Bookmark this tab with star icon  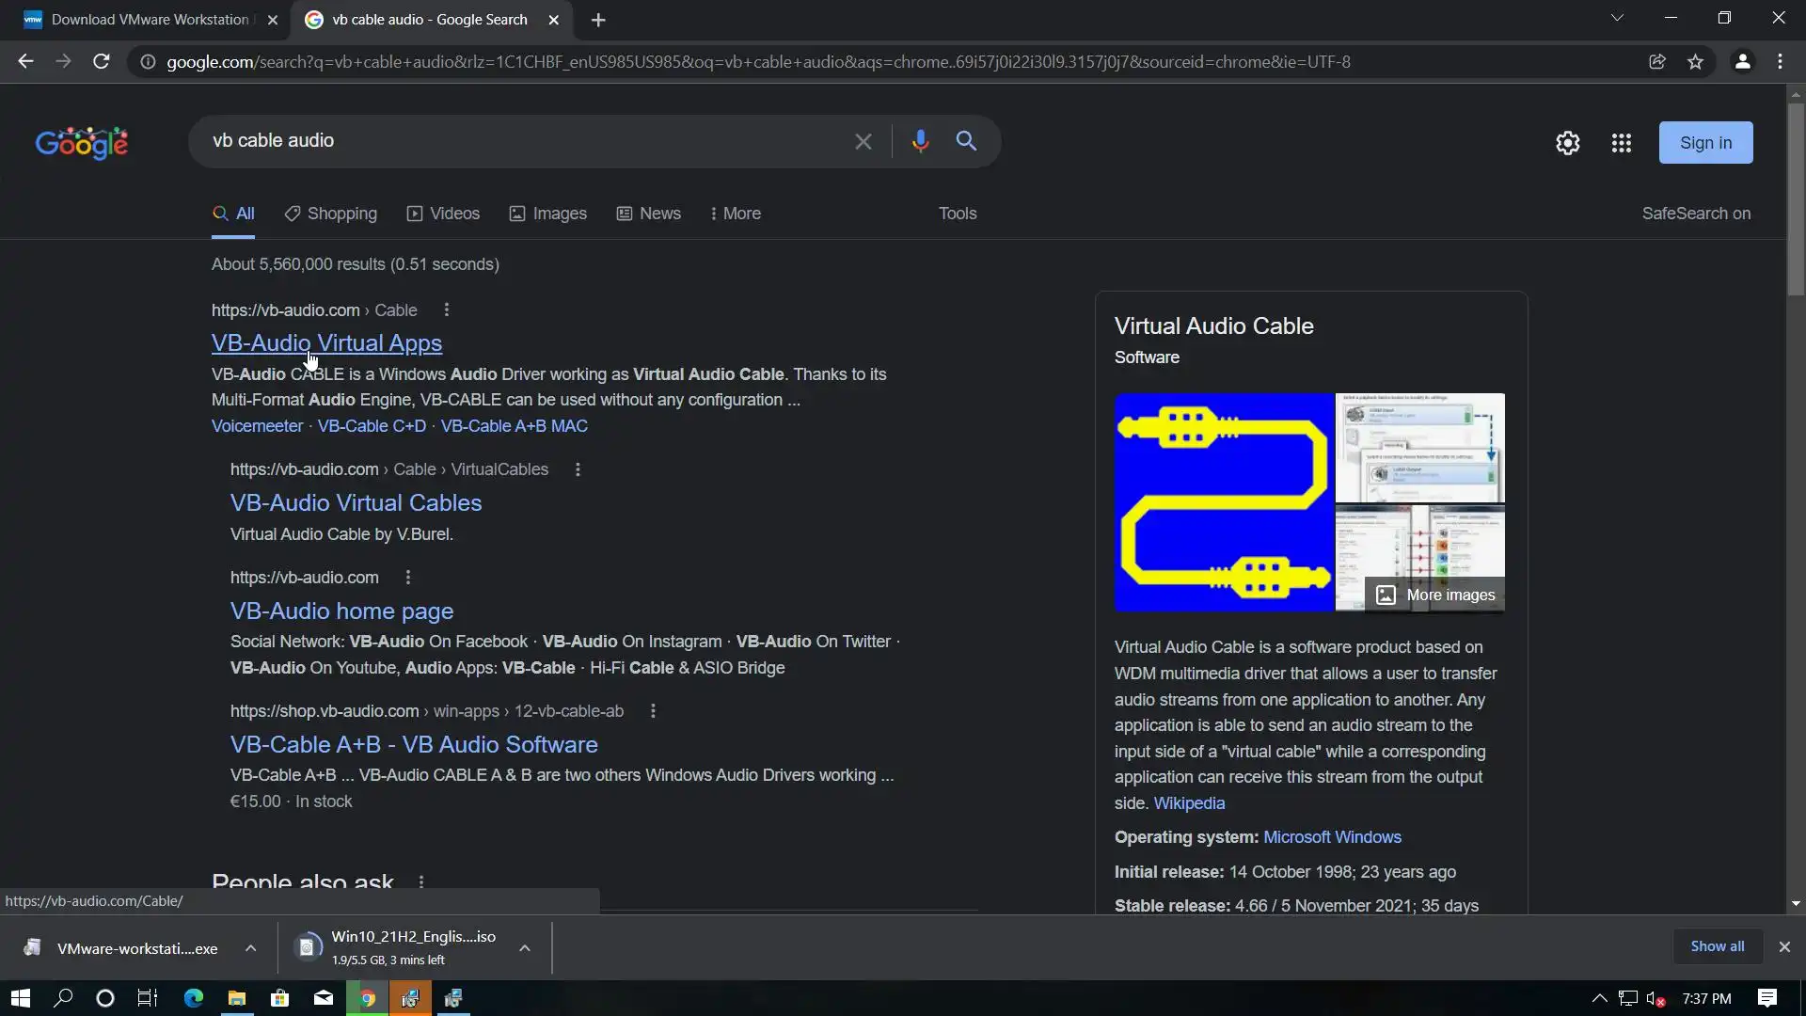[1695, 62]
